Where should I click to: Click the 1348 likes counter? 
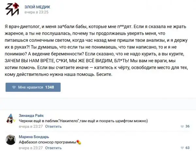49,87
